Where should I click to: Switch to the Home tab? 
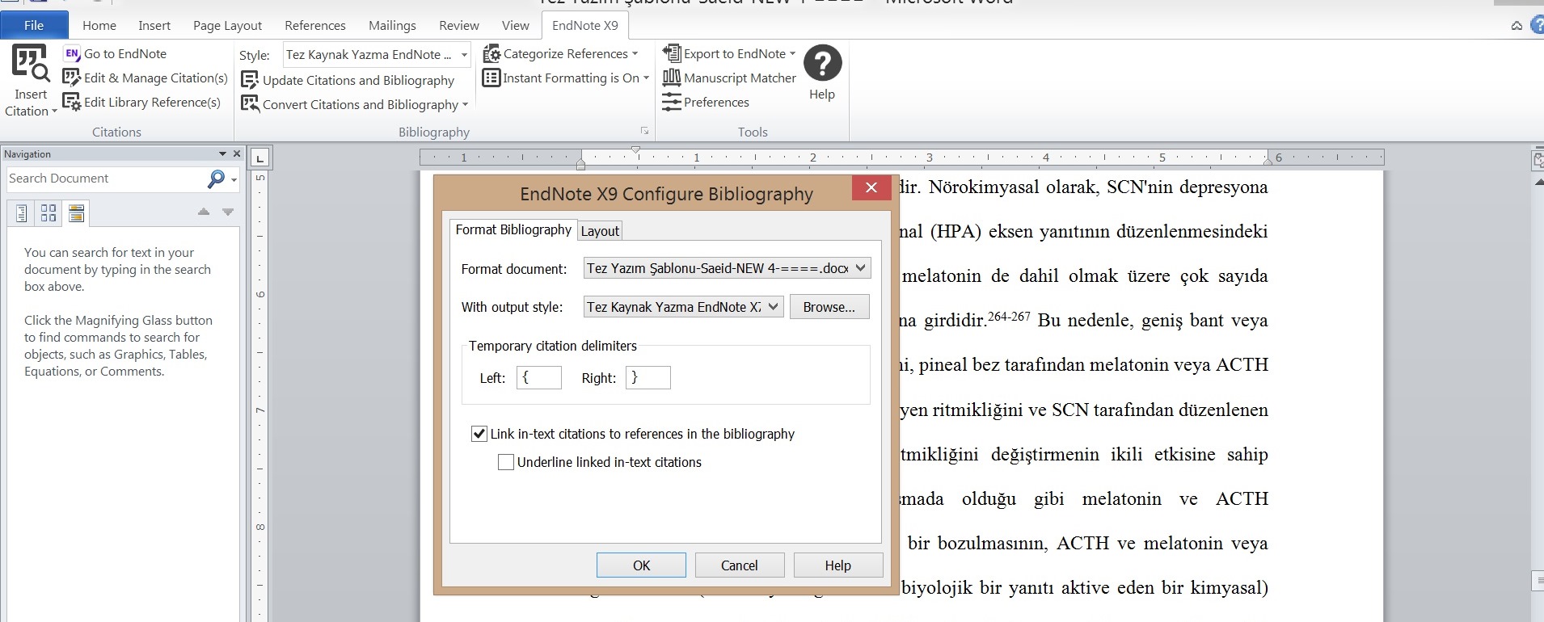[x=99, y=26]
